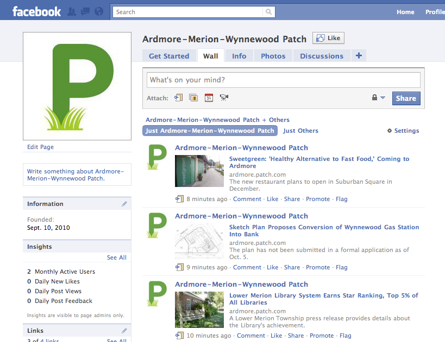Click link icon on Sketch Plan post
445x342 pixels.
pos(179,267)
